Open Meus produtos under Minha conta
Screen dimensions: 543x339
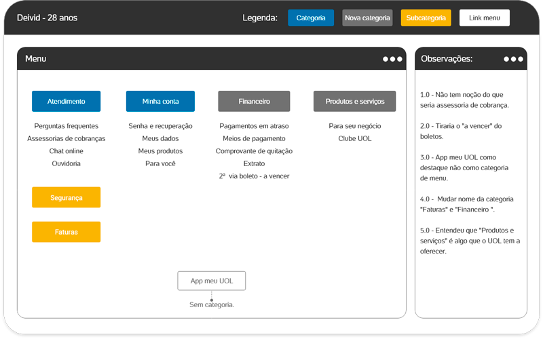(x=160, y=151)
